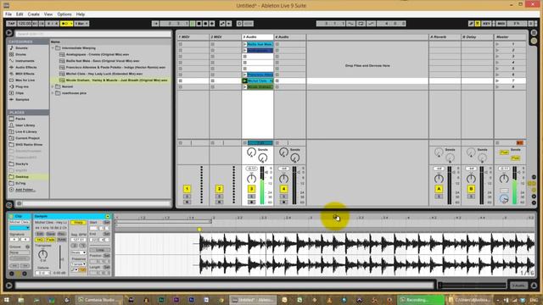The height and width of the screenshot is (305, 543).
Task: Open the Create menu
Action: point(34,14)
